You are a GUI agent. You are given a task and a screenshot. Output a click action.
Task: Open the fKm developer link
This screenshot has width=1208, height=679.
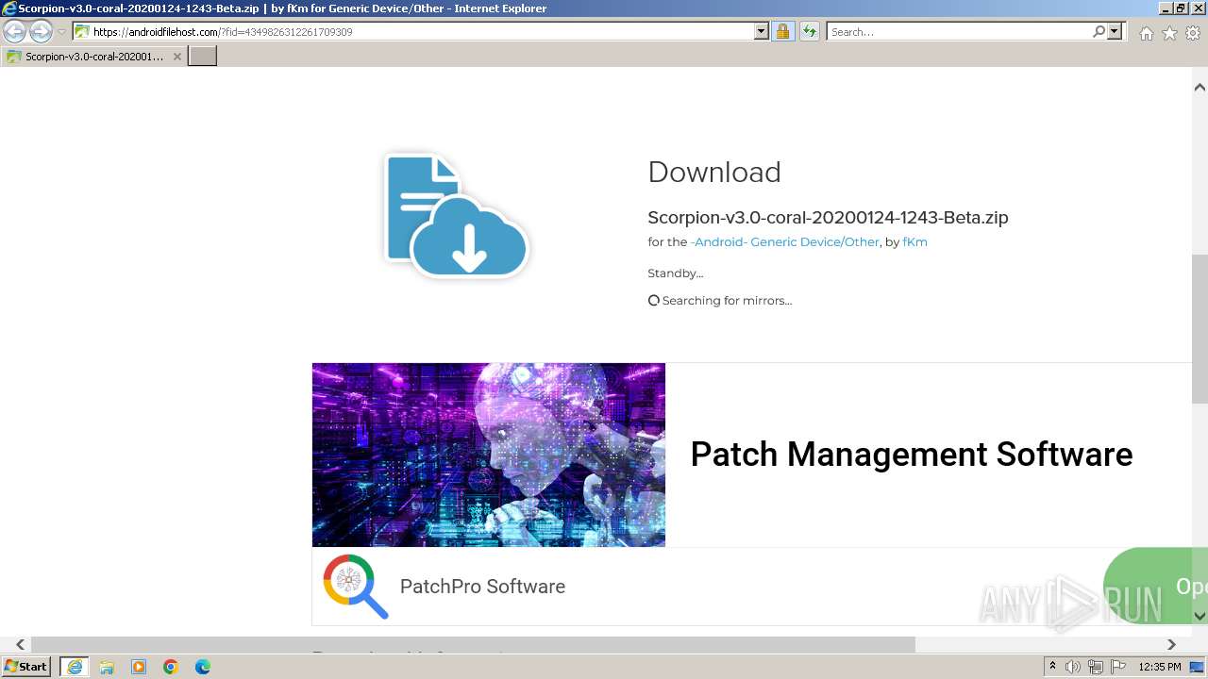914,242
